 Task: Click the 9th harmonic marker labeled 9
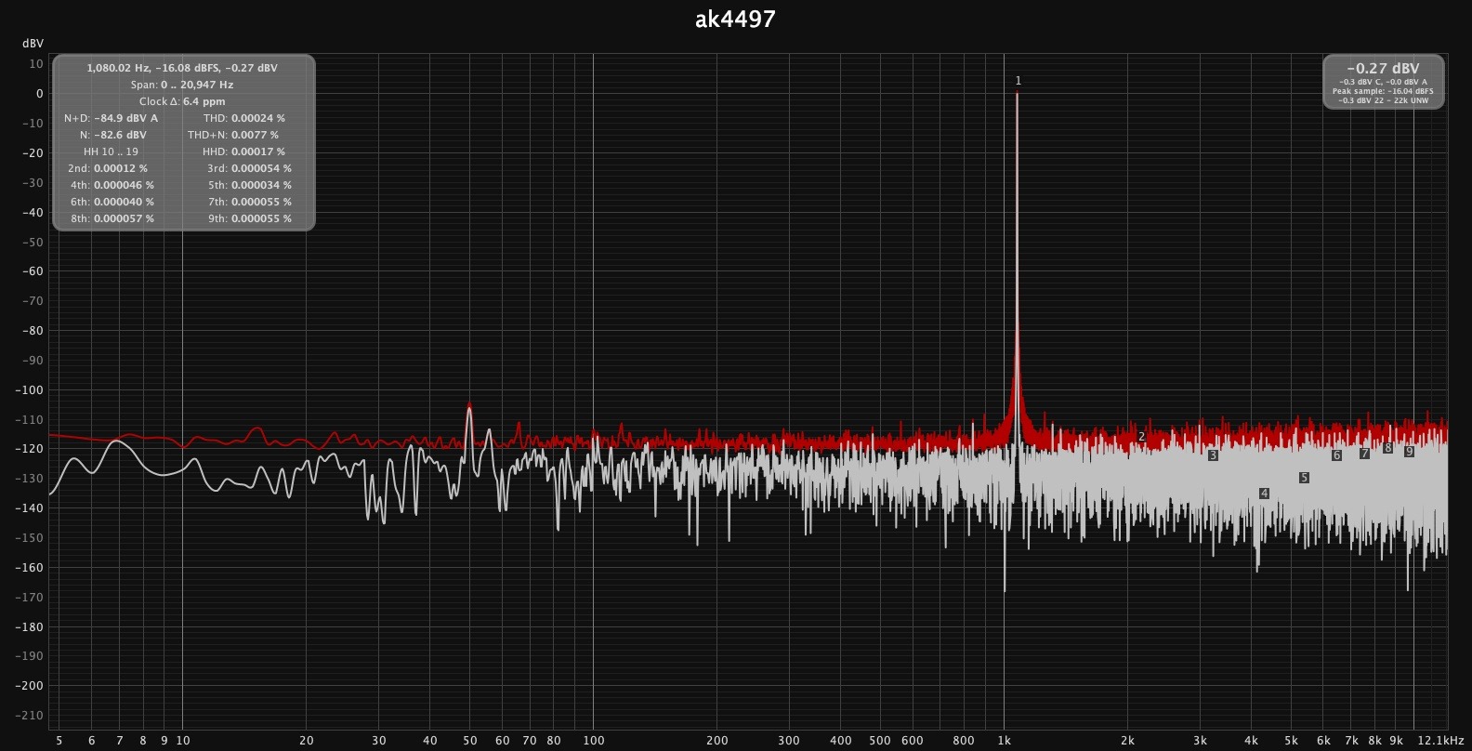[1409, 452]
